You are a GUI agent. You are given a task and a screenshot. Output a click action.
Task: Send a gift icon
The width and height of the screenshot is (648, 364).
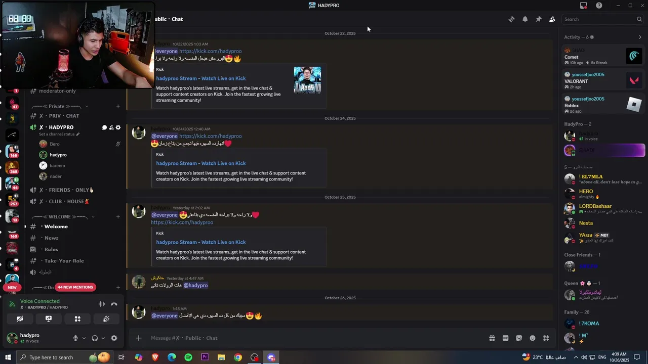[x=492, y=338]
